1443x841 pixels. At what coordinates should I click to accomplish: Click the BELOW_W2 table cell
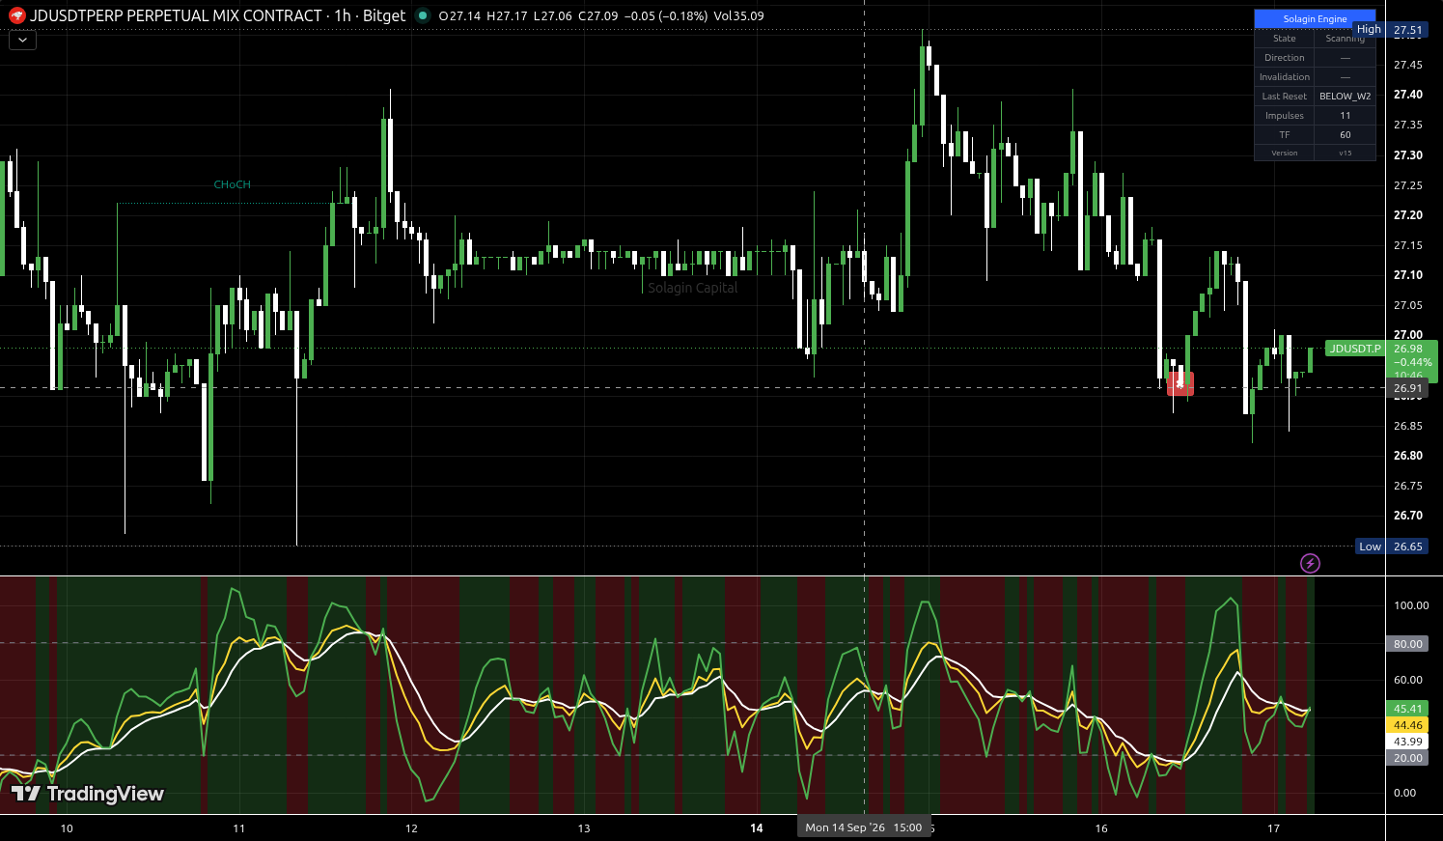[x=1345, y=97]
